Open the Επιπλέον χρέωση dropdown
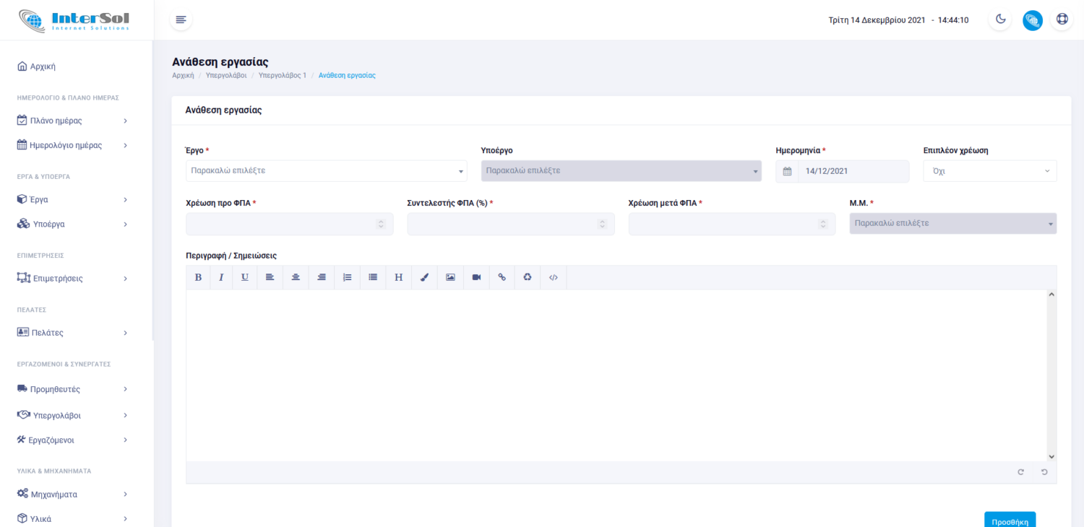Viewport: 1084px width, 527px height. 989,171
